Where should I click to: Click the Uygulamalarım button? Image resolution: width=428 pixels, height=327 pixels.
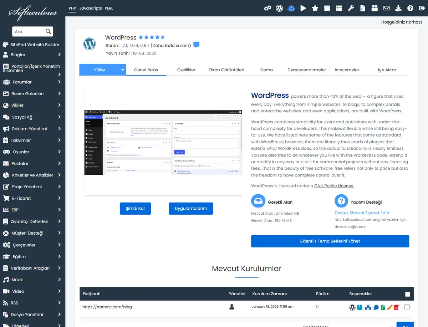(x=191, y=209)
